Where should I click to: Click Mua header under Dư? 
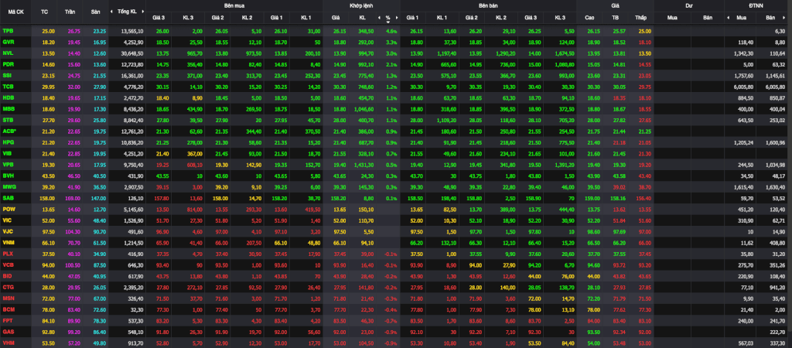(672, 17)
